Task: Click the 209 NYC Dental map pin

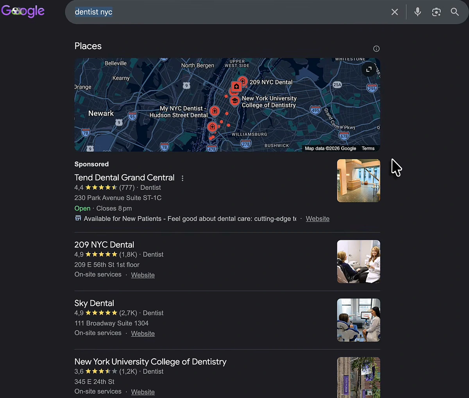Action: tap(243, 81)
